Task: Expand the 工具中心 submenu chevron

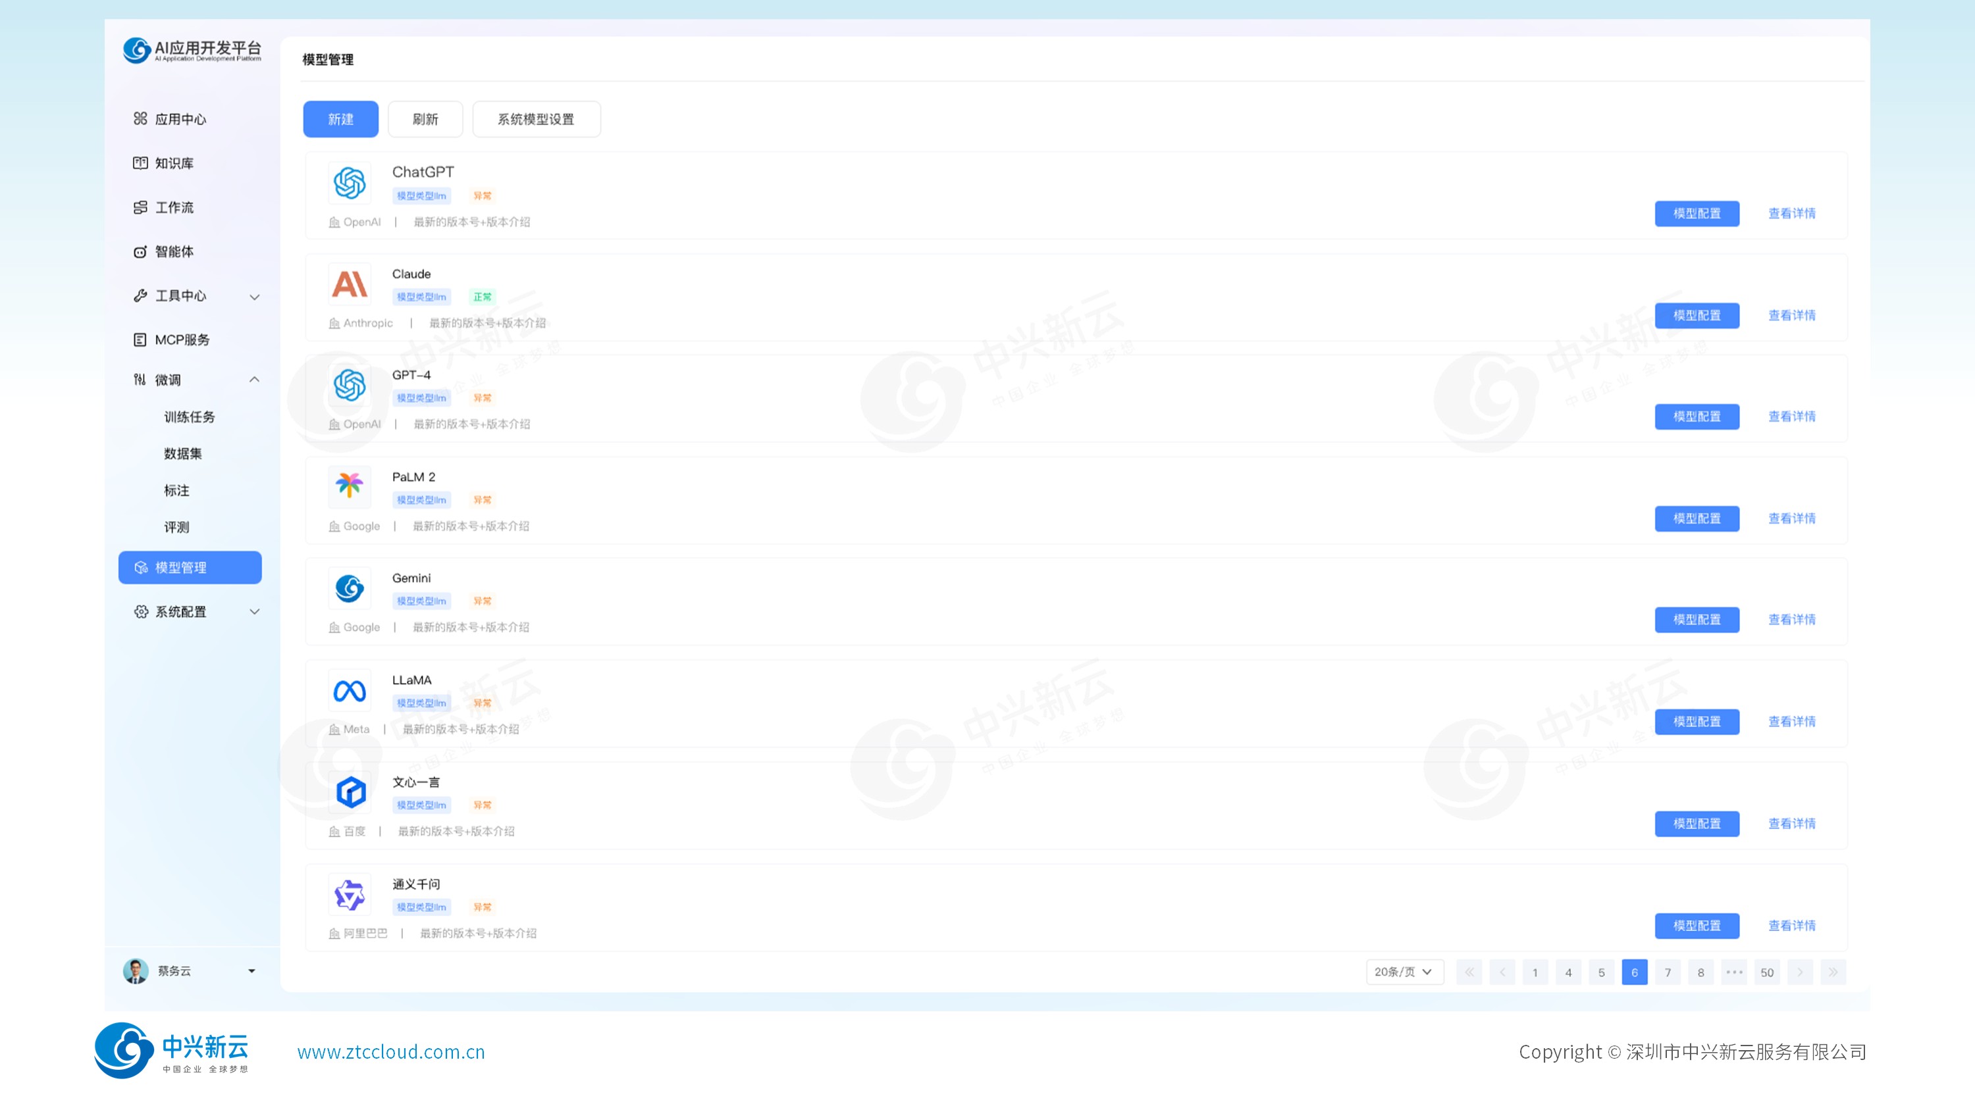Action: 255,297
